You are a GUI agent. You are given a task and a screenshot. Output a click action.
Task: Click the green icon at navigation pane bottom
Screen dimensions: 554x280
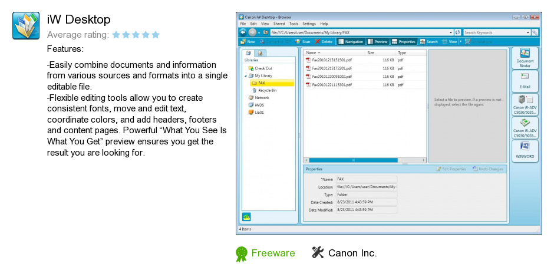pos(246,216)
